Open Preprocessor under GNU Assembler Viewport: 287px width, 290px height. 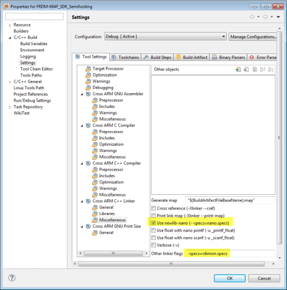coord(111,100)
